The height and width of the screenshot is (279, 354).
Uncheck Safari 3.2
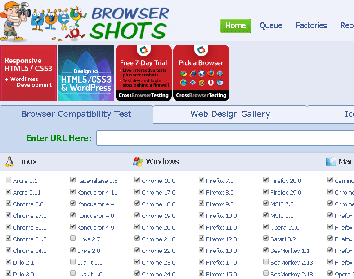266,239
